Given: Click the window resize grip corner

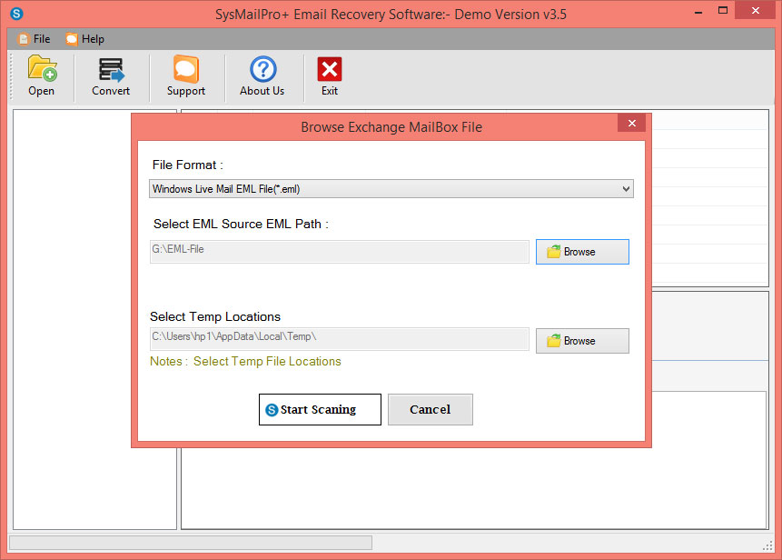Looking at the screenshot, I should pyautogui.click(x=767, y=545).
